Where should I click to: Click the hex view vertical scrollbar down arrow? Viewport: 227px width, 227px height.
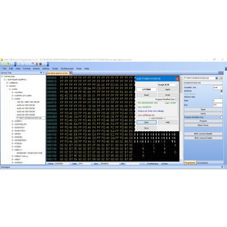point(181,160)
